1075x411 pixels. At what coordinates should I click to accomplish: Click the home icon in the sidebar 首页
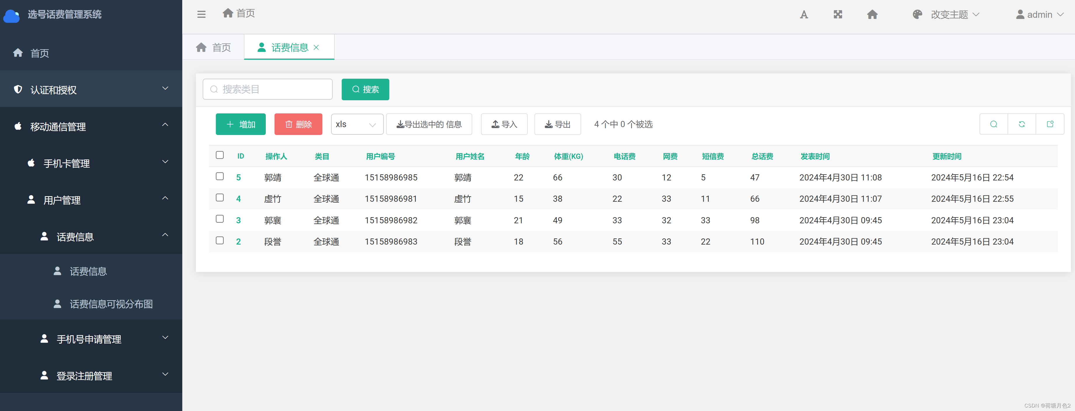click(x=18, y=52)
